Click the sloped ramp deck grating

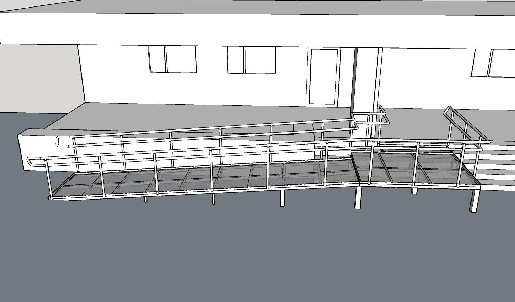pyautogui.click(x=199, y=179)
